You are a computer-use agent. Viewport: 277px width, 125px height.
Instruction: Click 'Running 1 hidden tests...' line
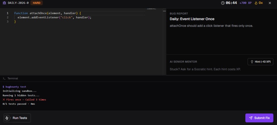pyautogui.click(x=21, y=96)
